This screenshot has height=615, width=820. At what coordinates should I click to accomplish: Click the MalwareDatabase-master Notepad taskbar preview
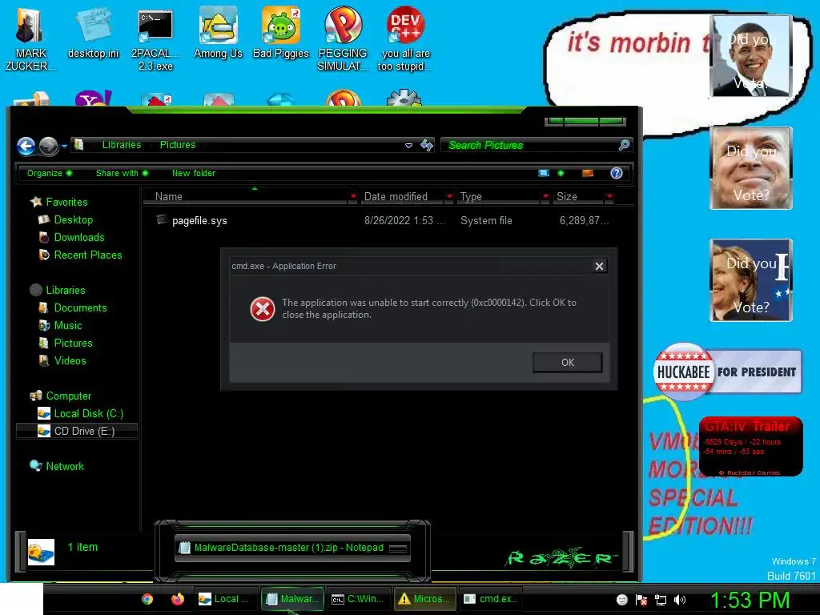(293, 548)
